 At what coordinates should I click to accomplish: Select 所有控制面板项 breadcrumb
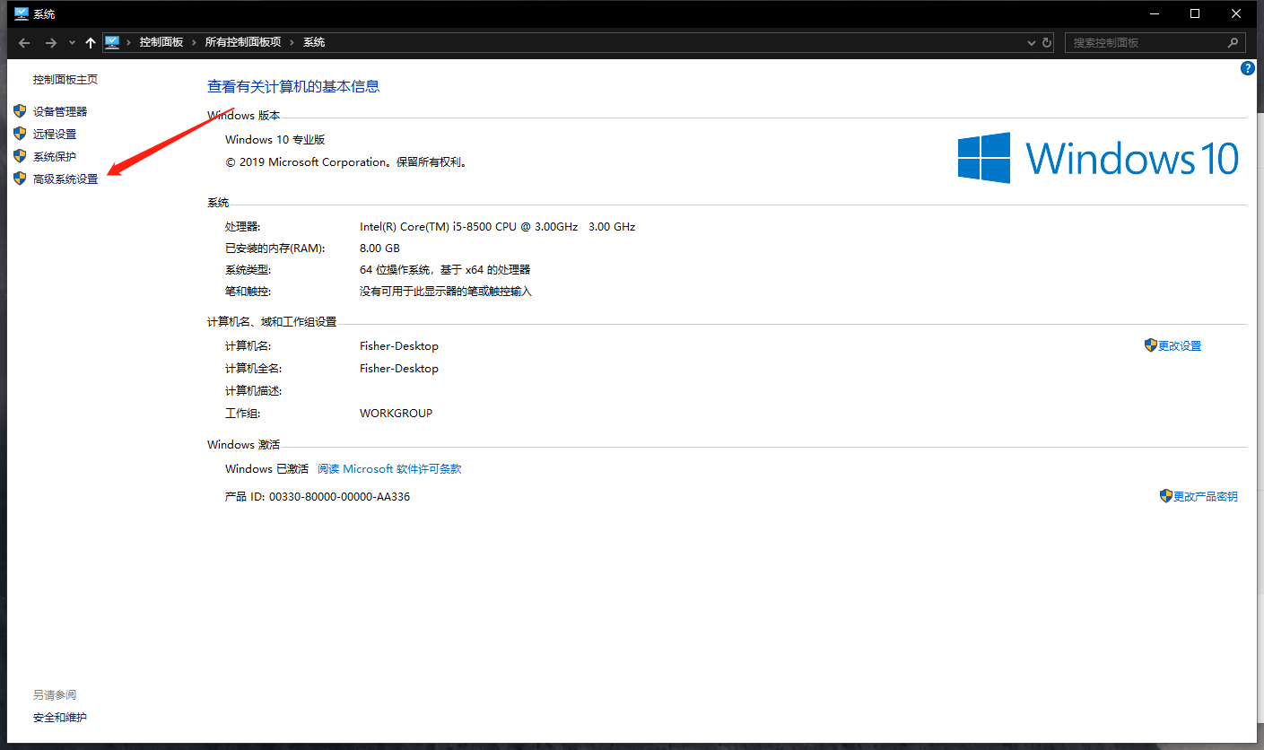tap(243, 42)
